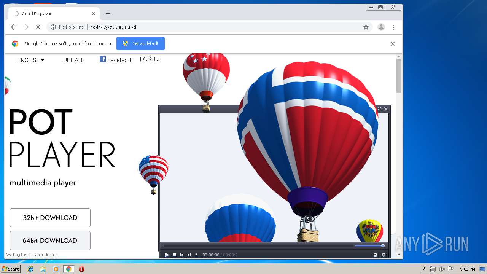Image resolution: width=487 pixels, height=274 pixels.
Task: Open the FORUM menu link
Action: pos(150,59)
